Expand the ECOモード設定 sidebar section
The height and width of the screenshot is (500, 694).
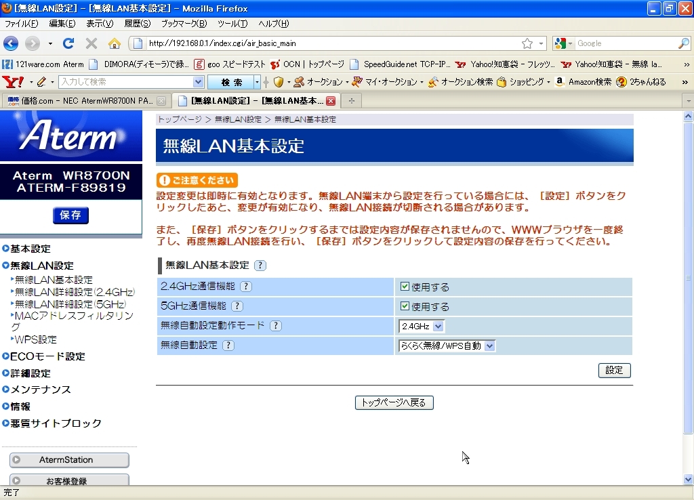click(47, 356)
